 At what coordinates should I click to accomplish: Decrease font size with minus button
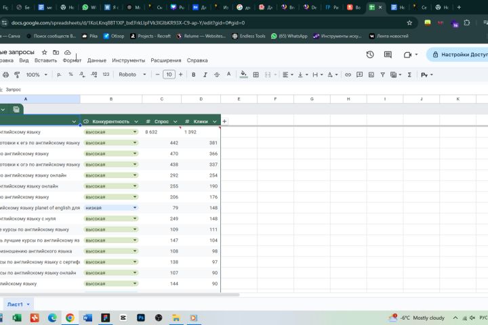pyautogui.click(x=157, y=74)
